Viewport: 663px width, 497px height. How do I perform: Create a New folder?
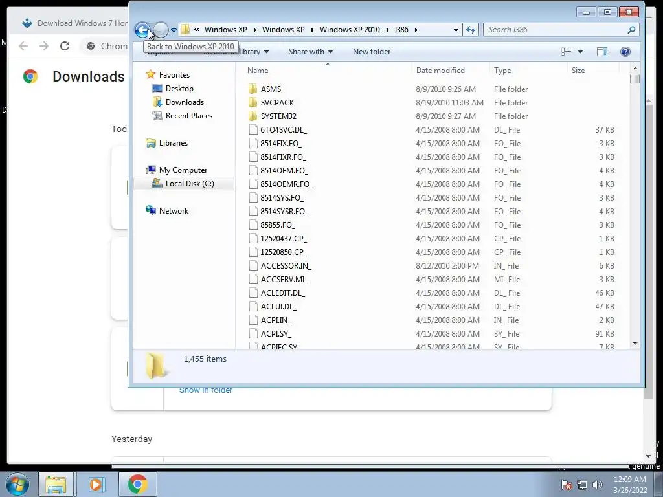(372, 52)
